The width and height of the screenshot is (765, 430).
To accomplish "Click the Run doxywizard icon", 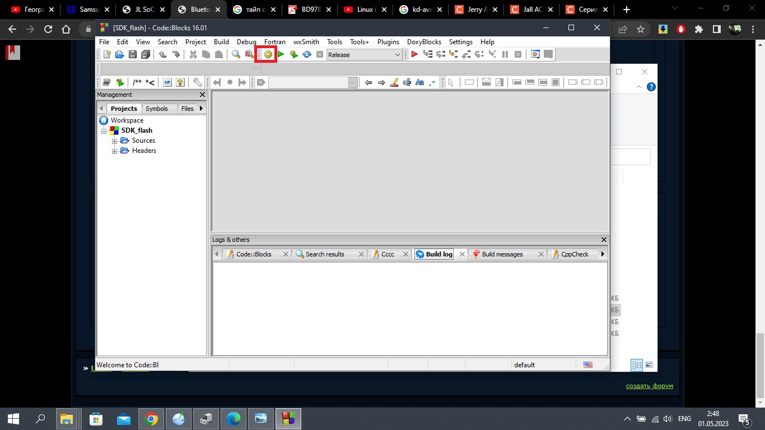I will (106, 82).
